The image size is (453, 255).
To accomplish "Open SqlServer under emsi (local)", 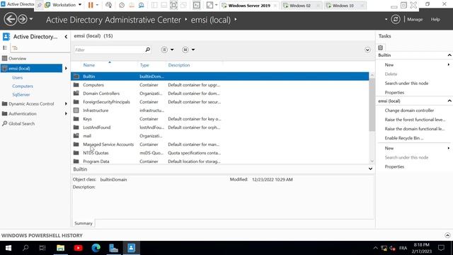I will tap(21, 94).
